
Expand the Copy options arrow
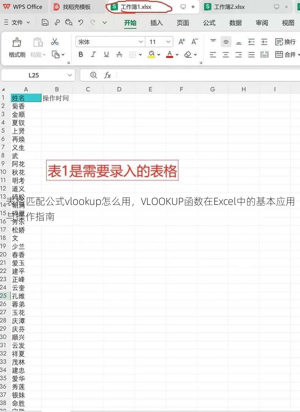tap(63, 55)
